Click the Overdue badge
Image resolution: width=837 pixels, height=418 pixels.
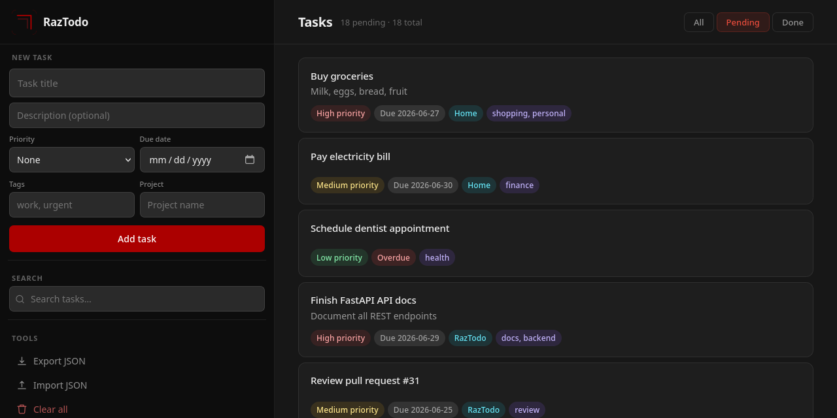point(394,257)
